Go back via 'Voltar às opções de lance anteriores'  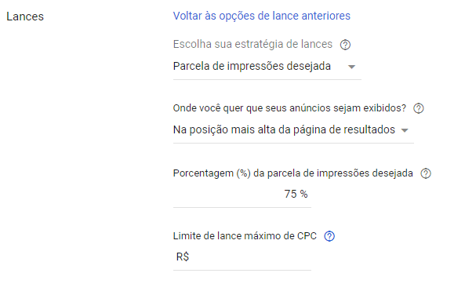point(262,16)
